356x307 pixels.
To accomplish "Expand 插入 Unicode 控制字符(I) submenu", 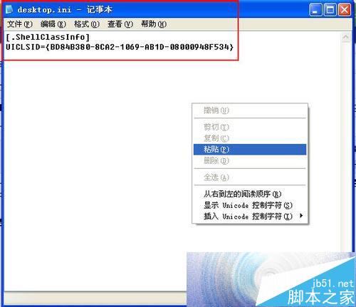I will pyautogui.click(x=250, y=217).
